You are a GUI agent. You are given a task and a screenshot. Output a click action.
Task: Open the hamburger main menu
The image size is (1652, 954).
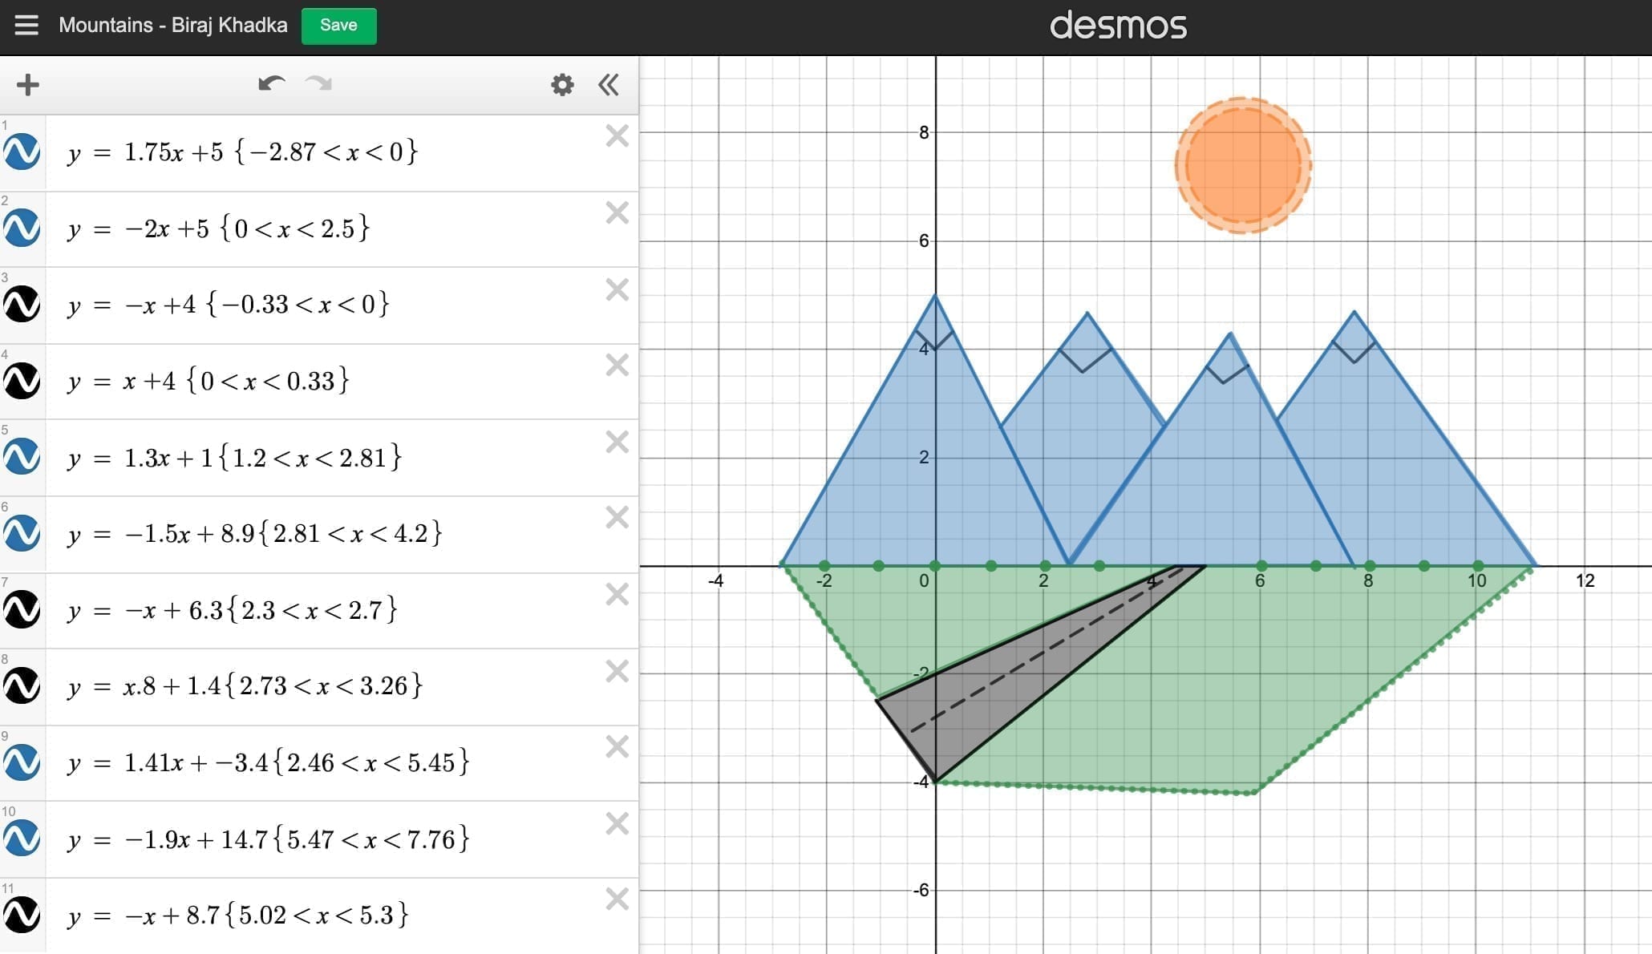tap(26, 25)
